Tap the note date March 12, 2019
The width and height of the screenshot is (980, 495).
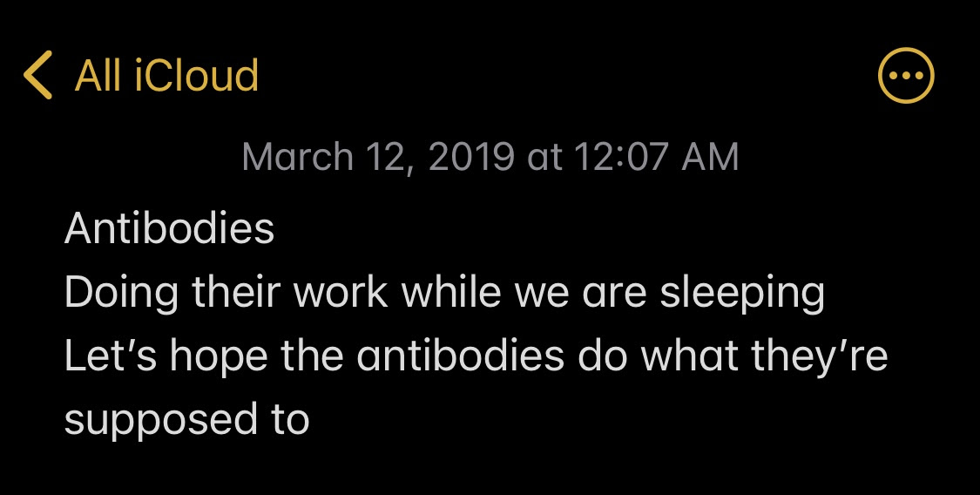377,156
